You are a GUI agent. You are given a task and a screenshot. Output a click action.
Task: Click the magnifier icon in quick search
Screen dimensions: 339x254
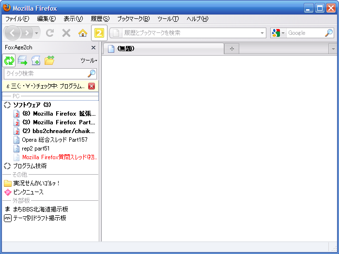pos(91,74)
